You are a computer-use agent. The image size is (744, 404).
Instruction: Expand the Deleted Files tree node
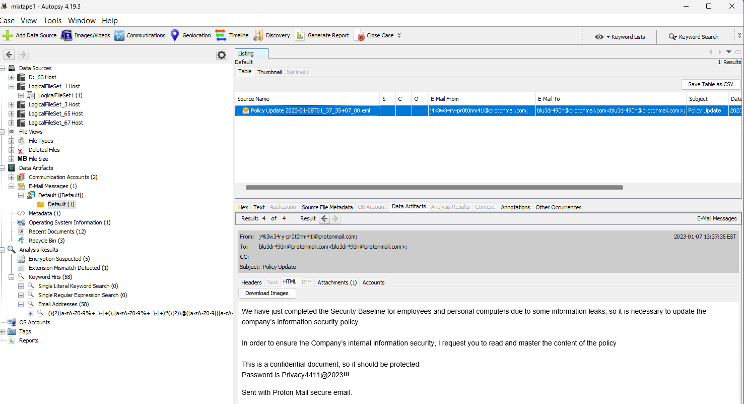[12, 150]
